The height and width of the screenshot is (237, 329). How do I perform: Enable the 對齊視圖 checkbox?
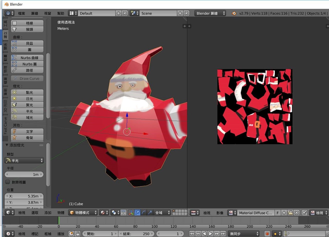coord(8,182)
